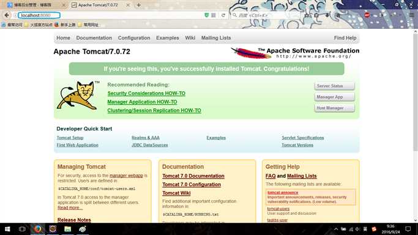Open Mailing Lists in the nav bar

click(216, 38)
